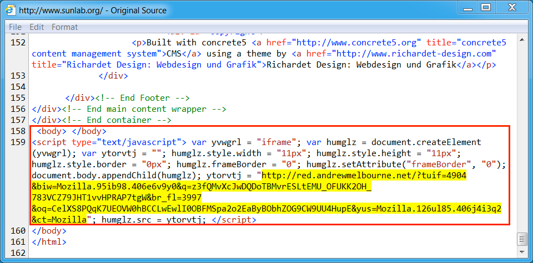
Task: Click the "http://www.concrete5.org" href value
Action: click(357, 43)
